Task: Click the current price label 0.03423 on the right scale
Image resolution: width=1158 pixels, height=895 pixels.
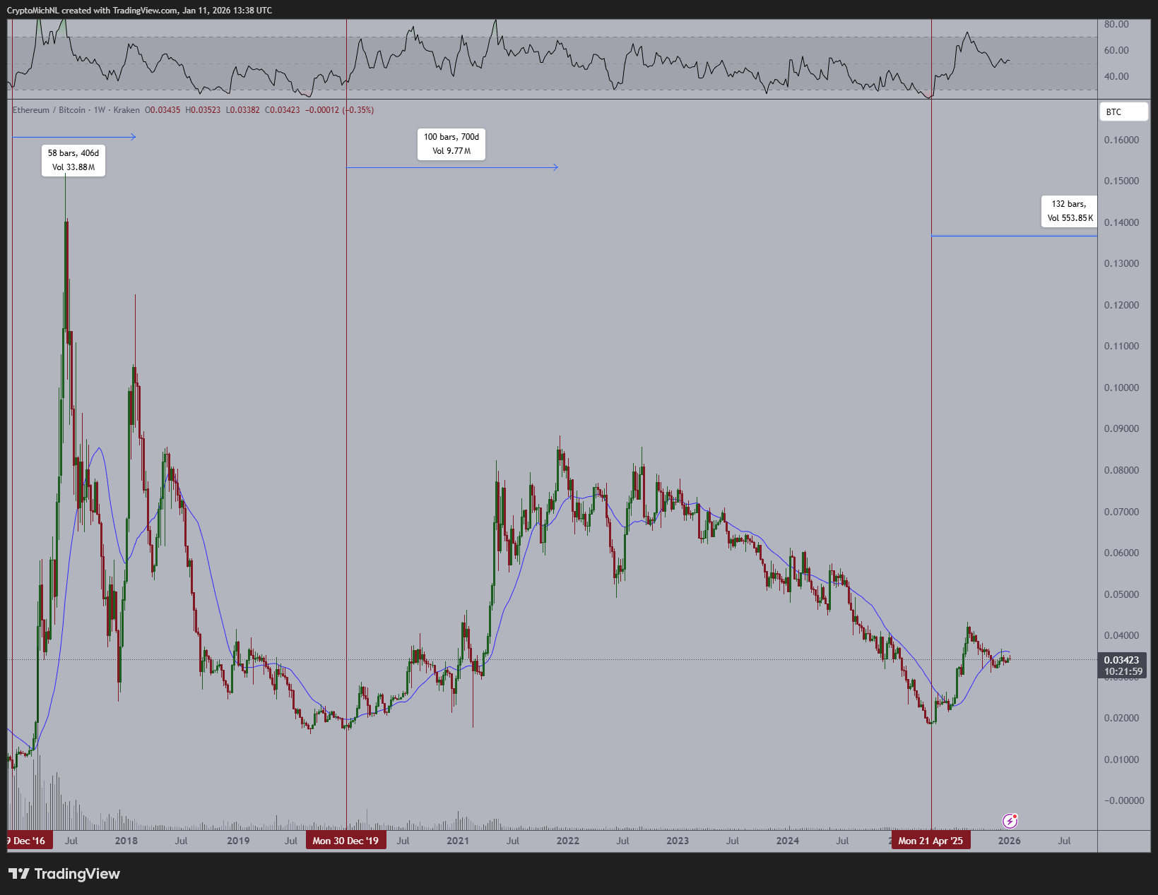Action: point(1121,659)
